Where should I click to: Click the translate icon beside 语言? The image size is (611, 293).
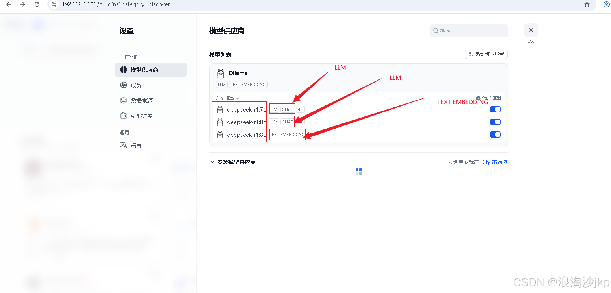pos(124,145)
